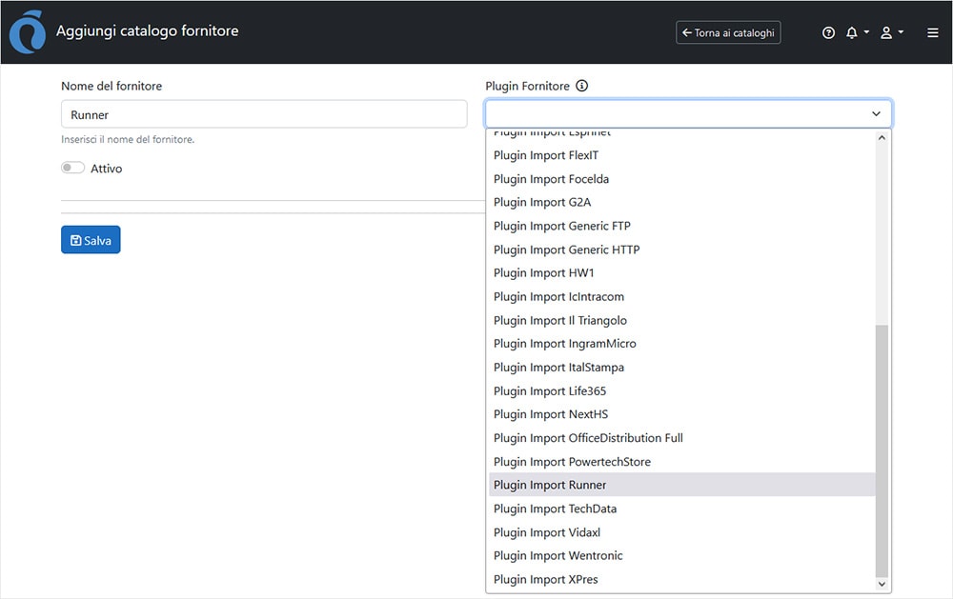Click the Nome del fornitore field
The width and height of the screenshot is (953, 599).
pyautogui.click(x=264, y=114)
